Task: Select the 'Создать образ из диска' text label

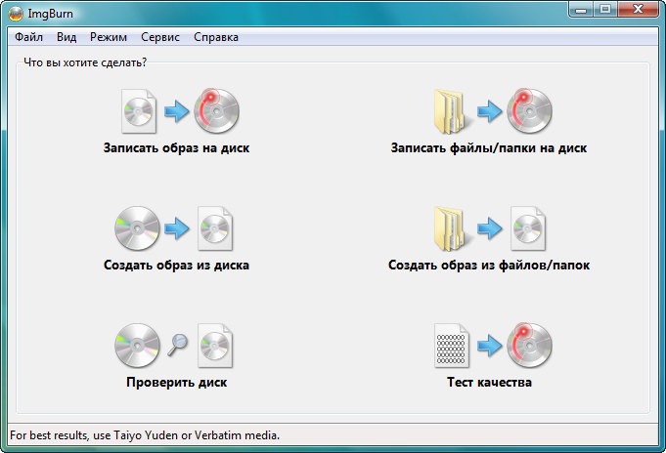Action: (x=176, y=265)
